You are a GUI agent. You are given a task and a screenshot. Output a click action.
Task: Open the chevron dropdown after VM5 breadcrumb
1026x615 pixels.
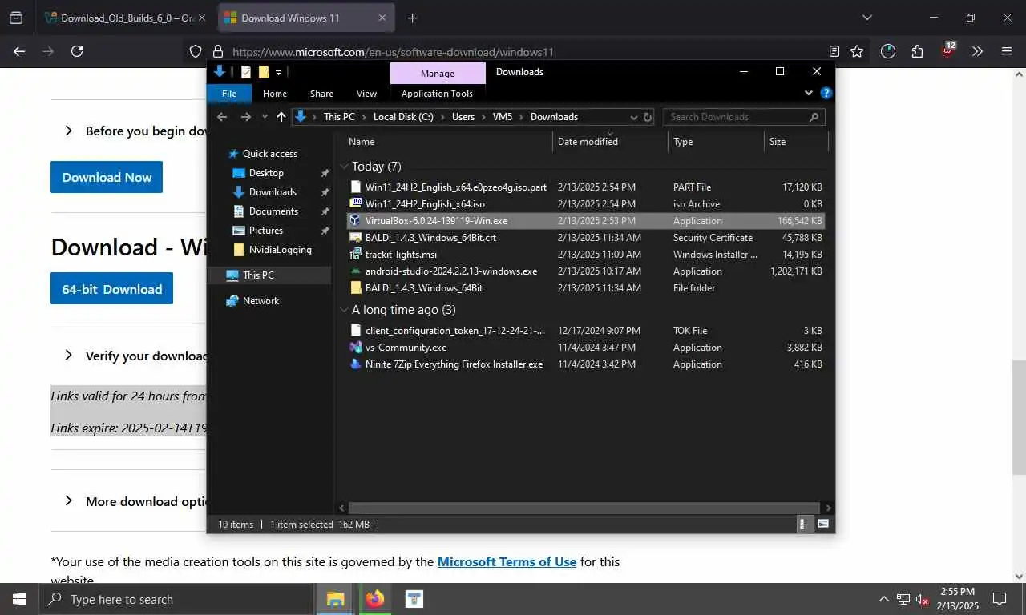(521, 117)
